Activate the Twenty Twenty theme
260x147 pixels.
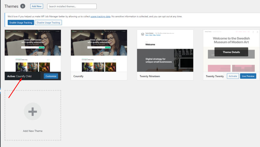(233, 76)
